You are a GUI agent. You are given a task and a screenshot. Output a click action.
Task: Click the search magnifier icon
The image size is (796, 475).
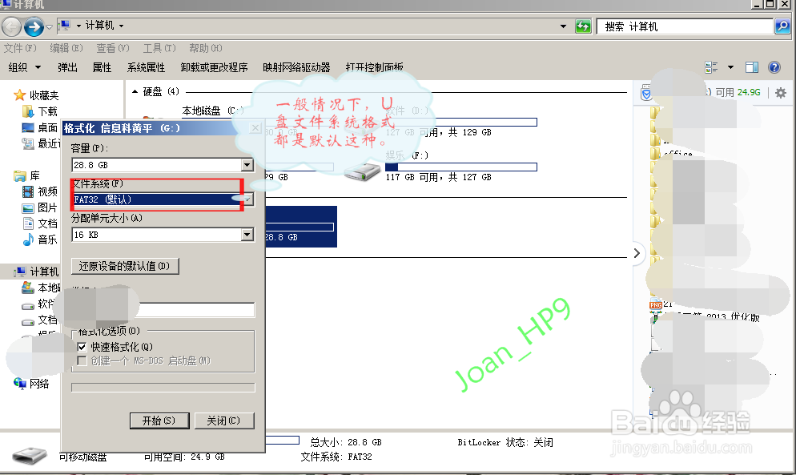pos(782,26)
